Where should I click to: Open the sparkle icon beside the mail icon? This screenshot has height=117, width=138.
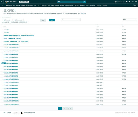(124, 2)
